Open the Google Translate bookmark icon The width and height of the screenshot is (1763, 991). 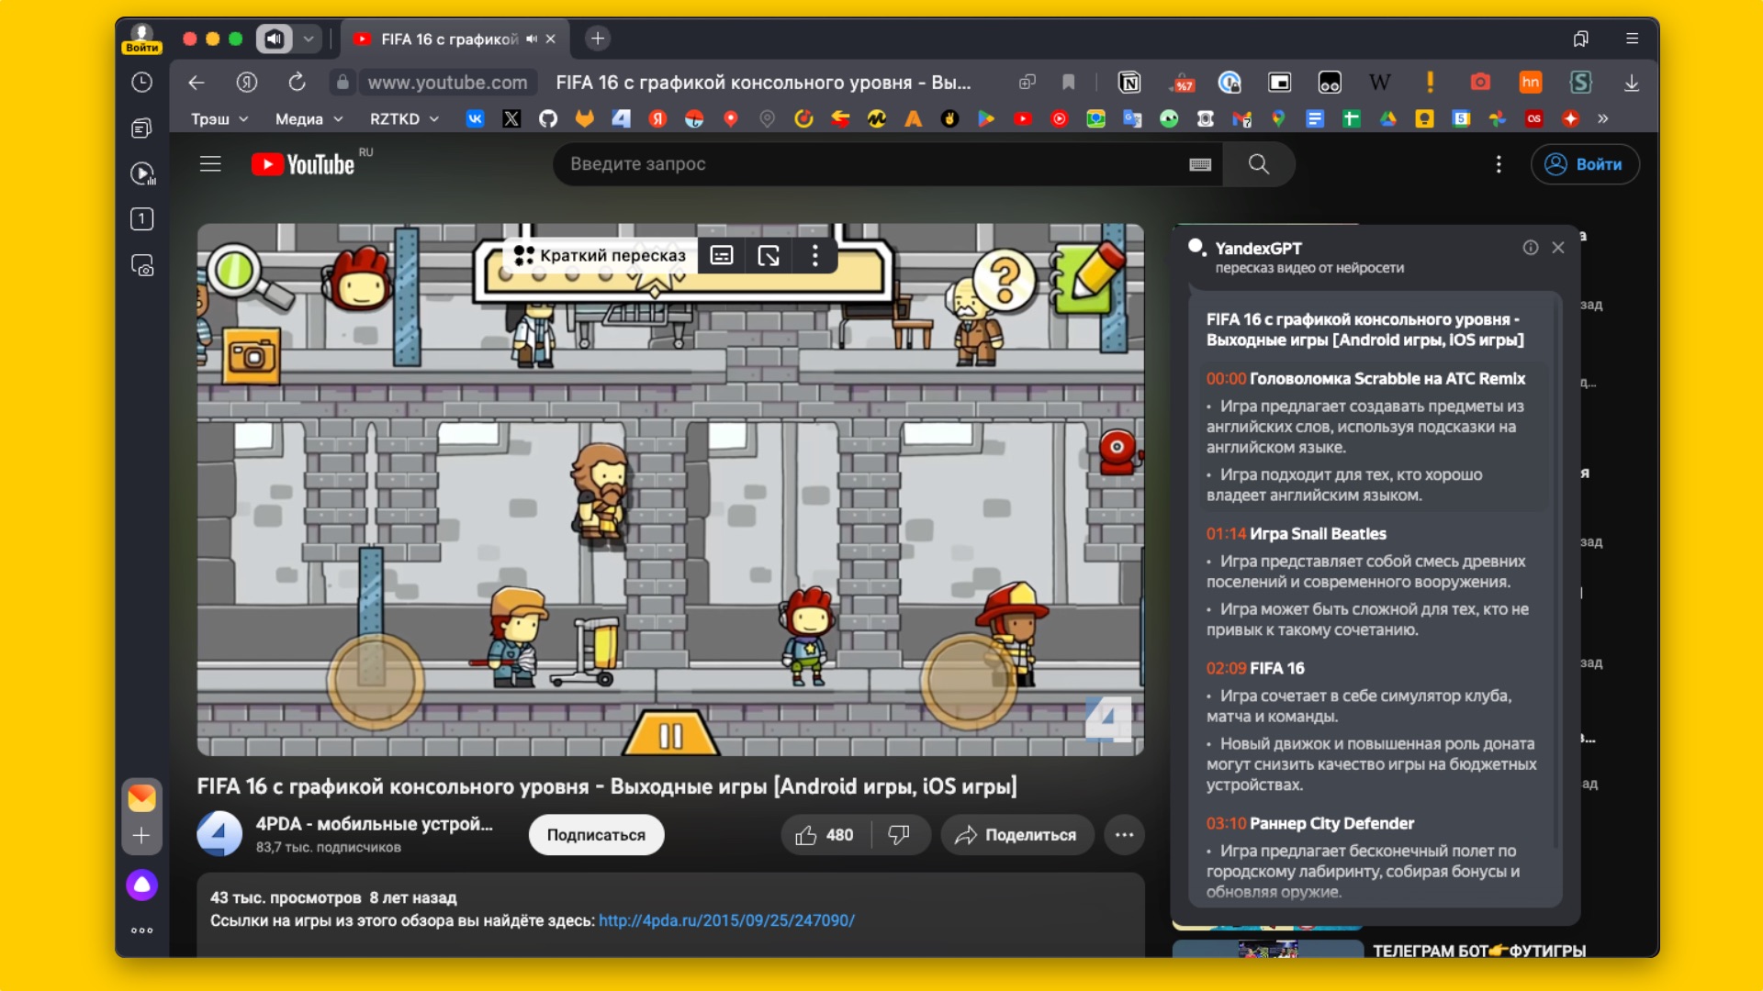1132,118
